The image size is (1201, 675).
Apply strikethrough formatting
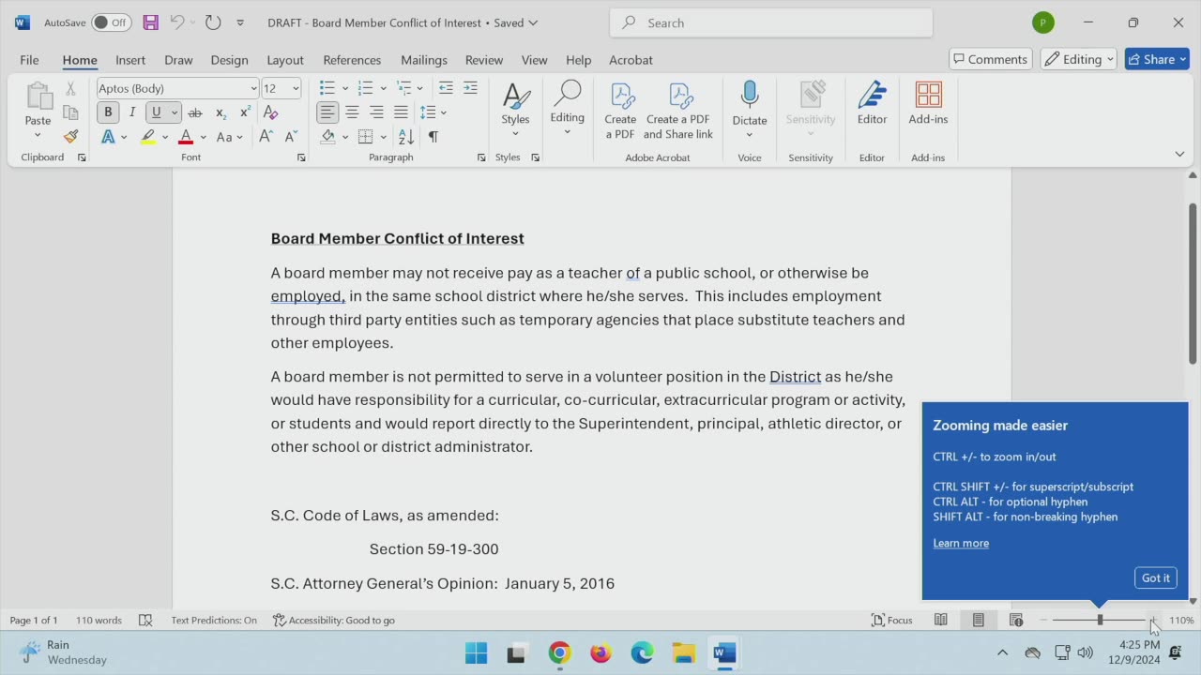coord(195,112)
